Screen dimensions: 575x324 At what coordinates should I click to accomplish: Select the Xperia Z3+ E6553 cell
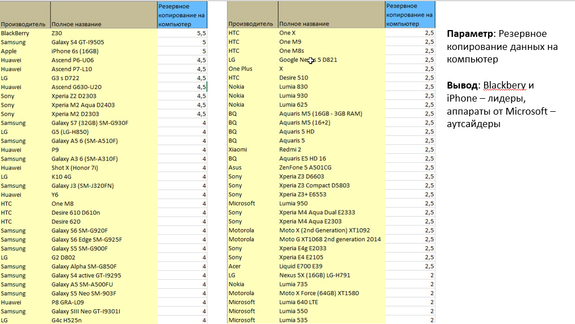tap(332, 195)
